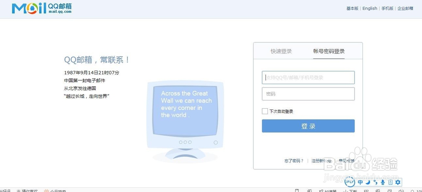
Task: Click the monitor illustration
Action: click(185, 121)
